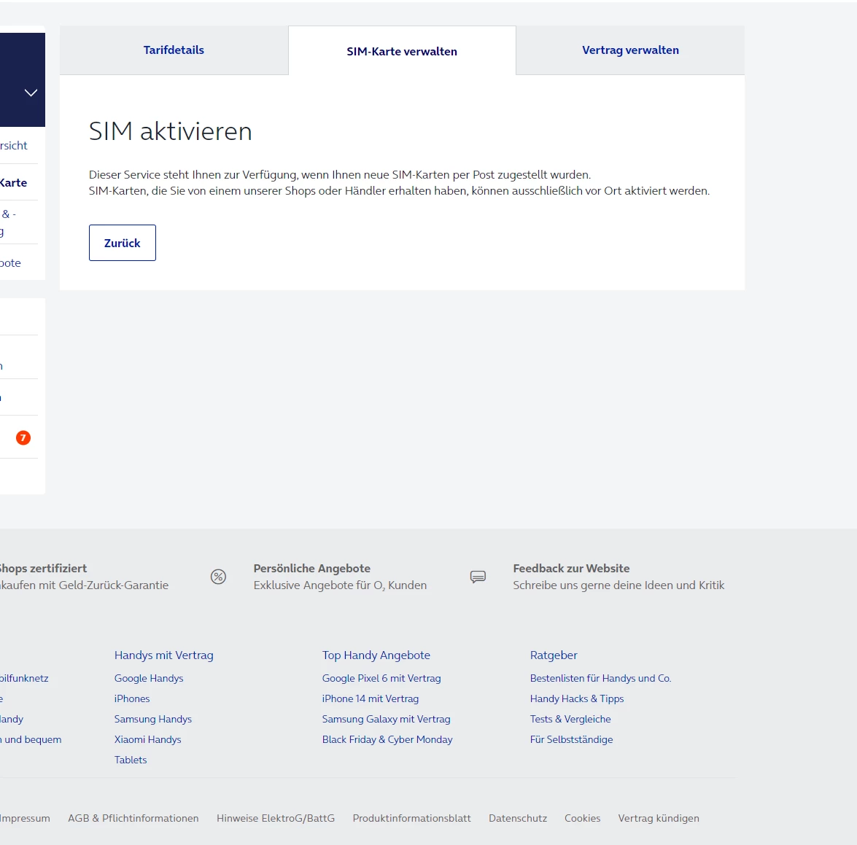Image resolution: width=857 pixels, height=845 pixels.
Task: Click the orange 7 notification badge
Action: click(x=23, y=437)
